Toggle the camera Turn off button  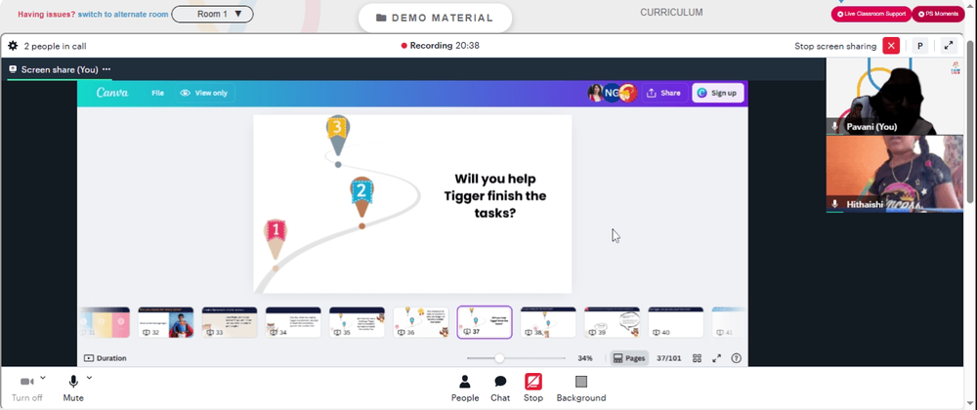pyautogui.click(x=26, y=389)
